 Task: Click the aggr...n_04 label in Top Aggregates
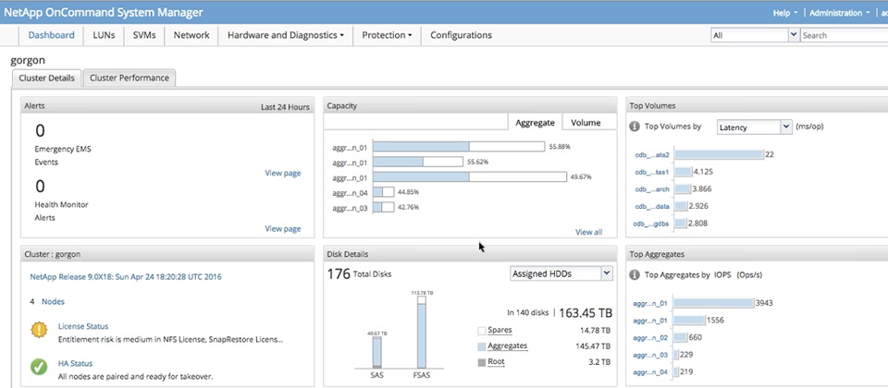650,372
